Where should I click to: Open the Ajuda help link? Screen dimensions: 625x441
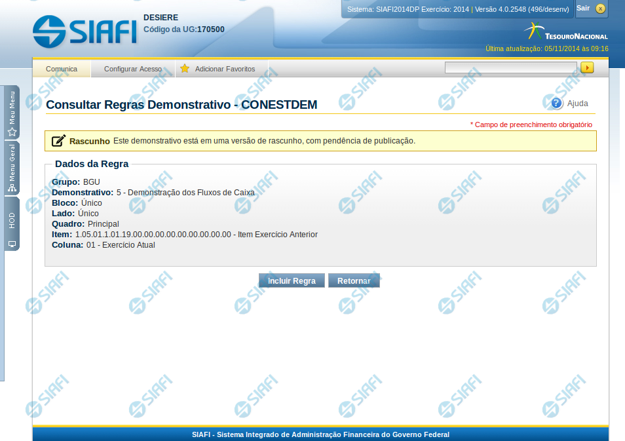[x=577, y=104]
